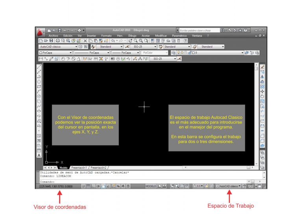Viewport: 303px width, 214px height.
Task: Select the Table tool in Draw toolbar
Action: tap(39, 151)
